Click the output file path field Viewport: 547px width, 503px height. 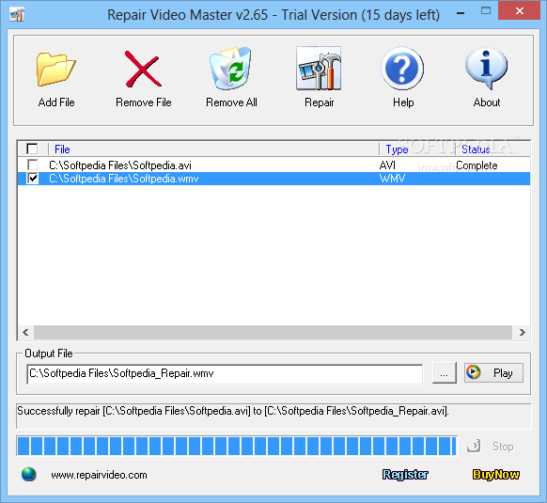tap(225, 373)
